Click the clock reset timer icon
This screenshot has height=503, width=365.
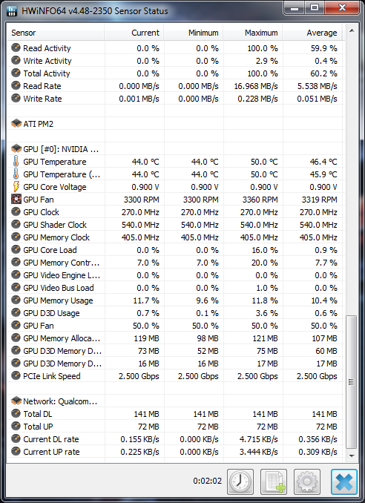coord(240,481)
